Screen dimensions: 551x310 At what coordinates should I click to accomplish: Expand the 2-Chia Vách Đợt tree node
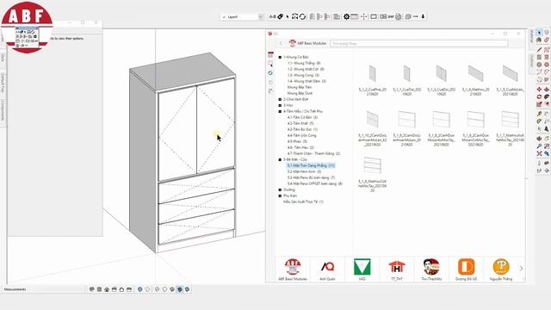(280, 100)
